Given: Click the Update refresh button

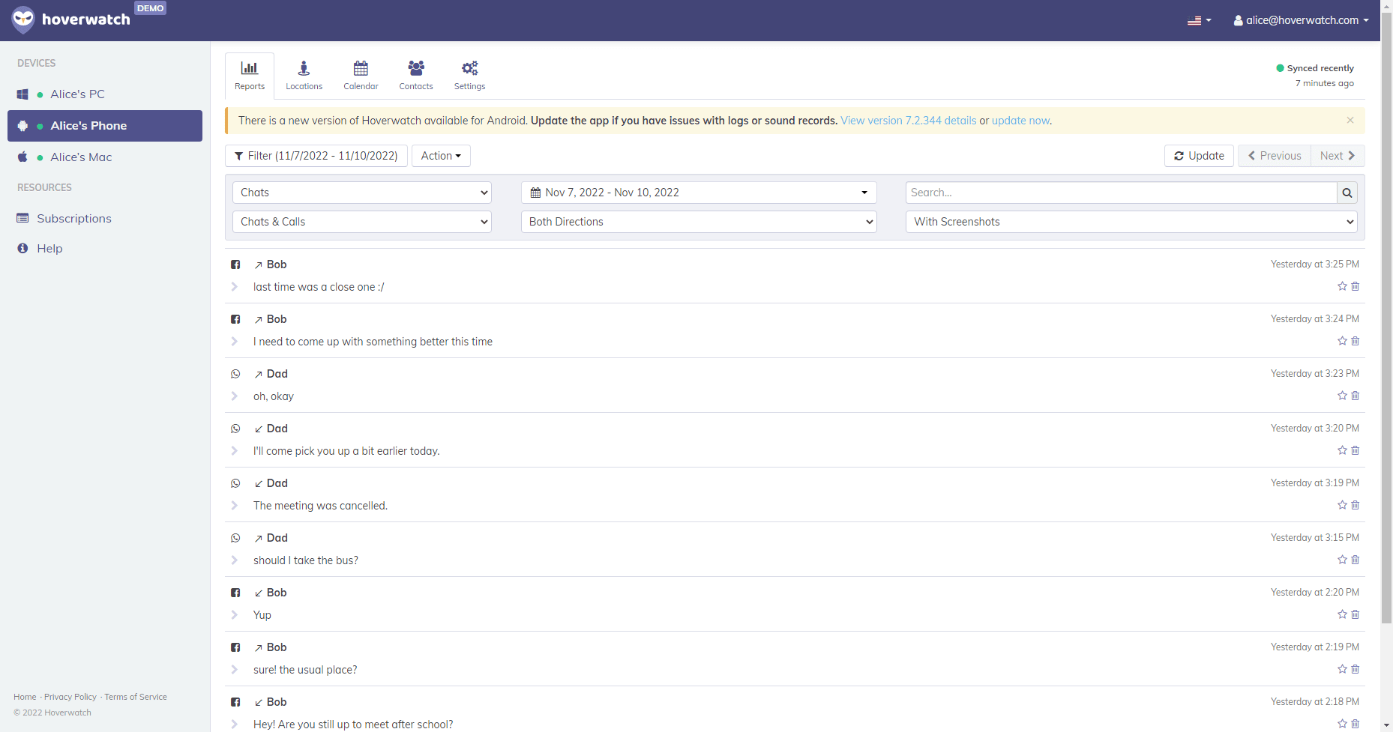Looking at the screenshot, I should click(x=1199, y=156).
